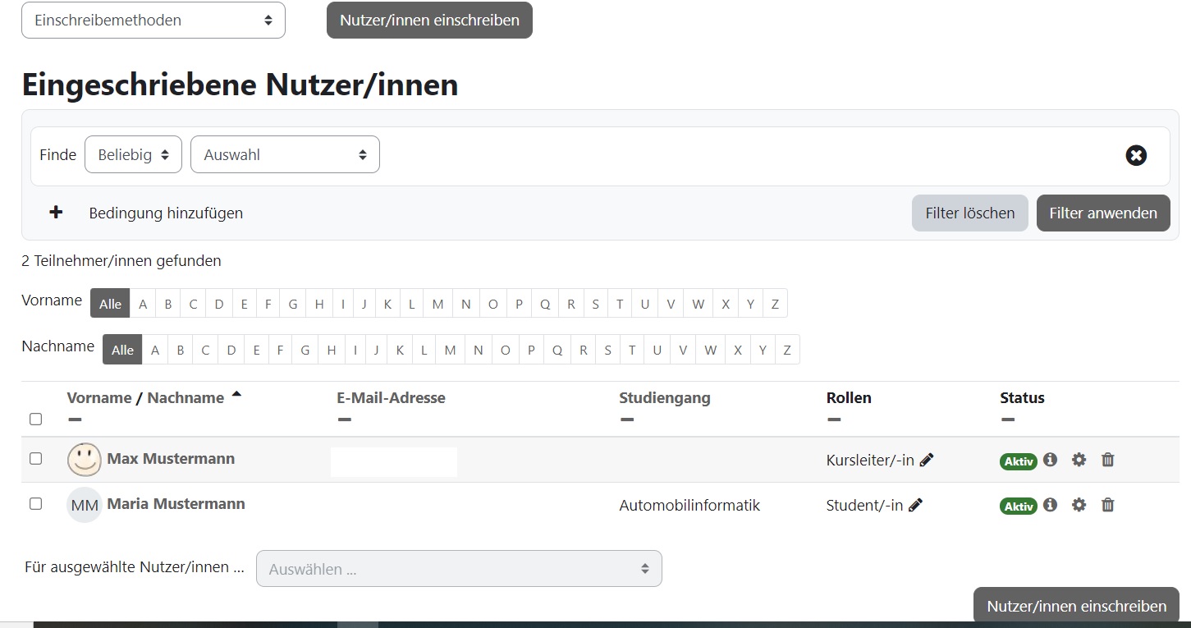The image size is (1191, 628).
Task: Open the Auswahl filter dropdown
Action: coord(284,154)
